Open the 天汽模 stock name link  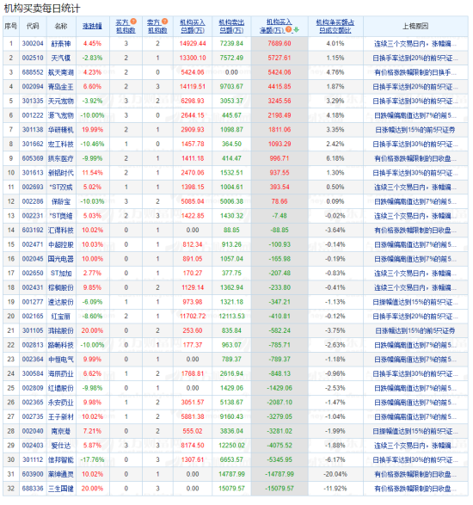(x=61, y=58)
